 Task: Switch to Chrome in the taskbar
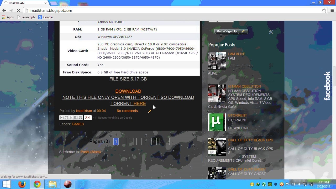[37, 184]
